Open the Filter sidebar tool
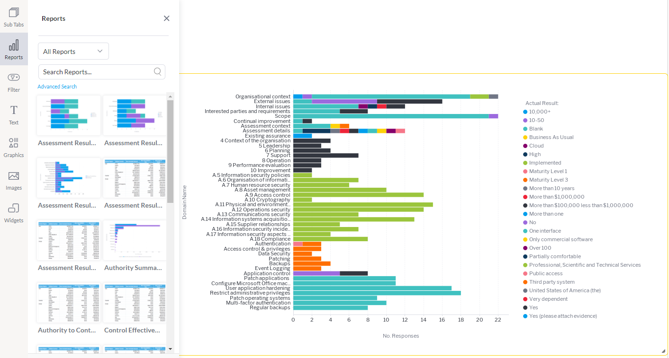669x358 pixels. (x=14, y=82)
